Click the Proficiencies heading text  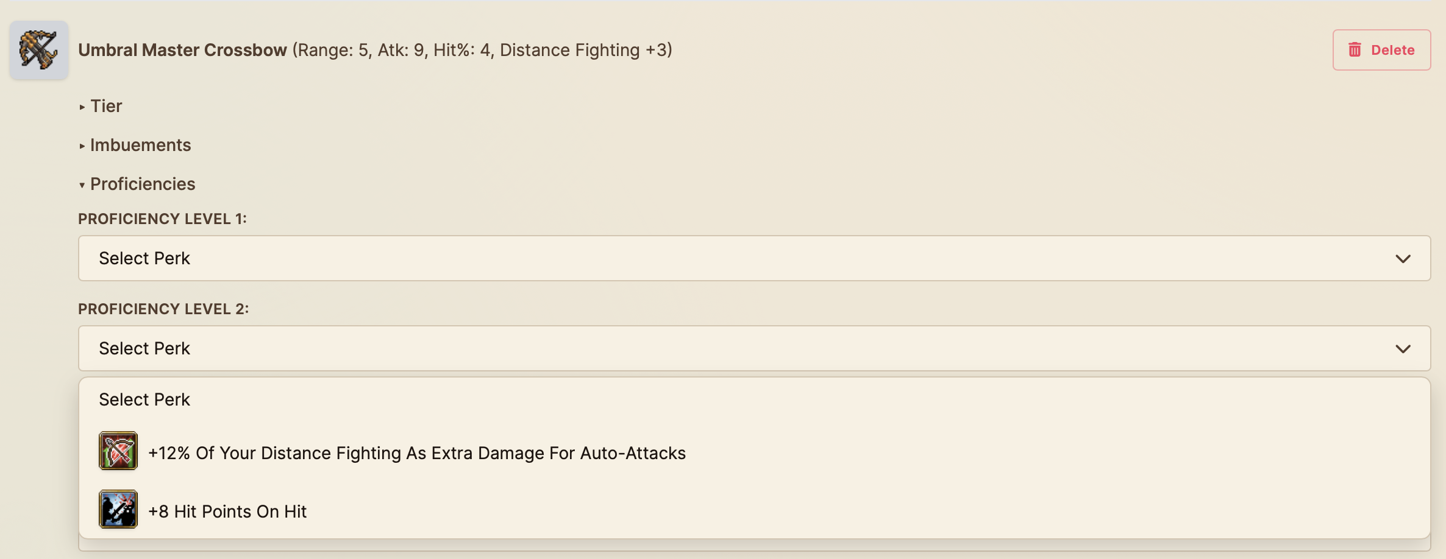(x=143, y=184)
